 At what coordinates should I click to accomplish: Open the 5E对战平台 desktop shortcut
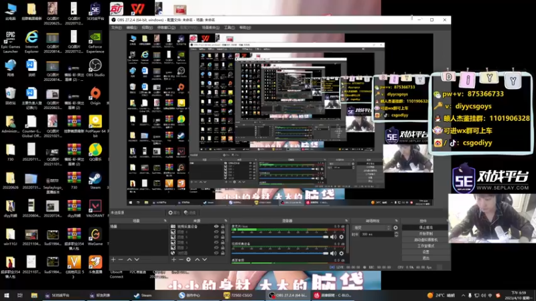pos(95,12)
